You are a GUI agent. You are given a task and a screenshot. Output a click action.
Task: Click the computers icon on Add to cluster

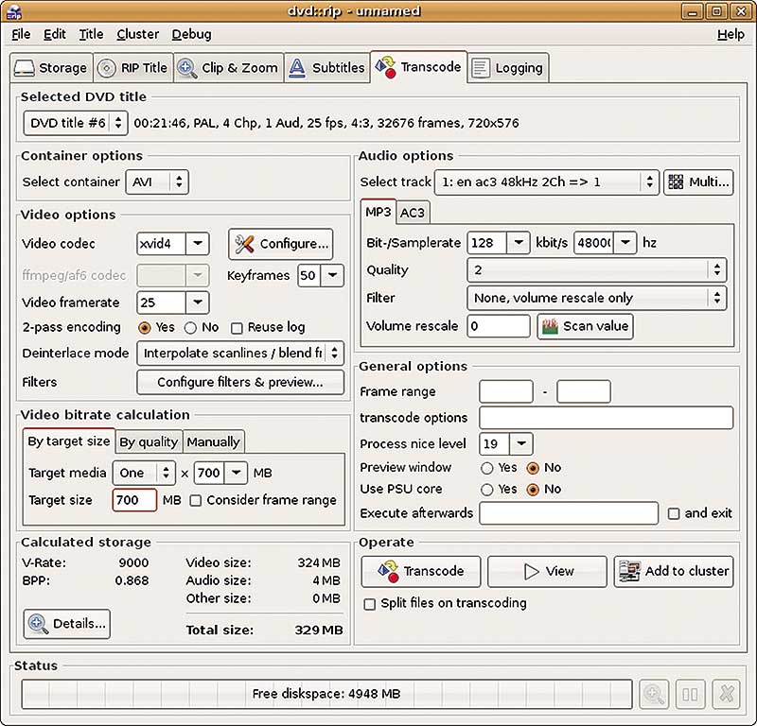point(630,571)
